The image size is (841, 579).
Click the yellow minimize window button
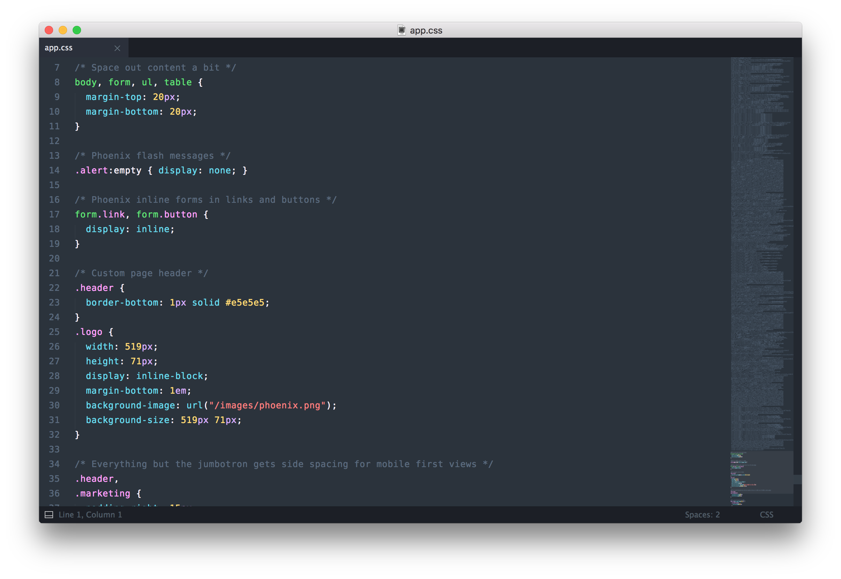63,30
